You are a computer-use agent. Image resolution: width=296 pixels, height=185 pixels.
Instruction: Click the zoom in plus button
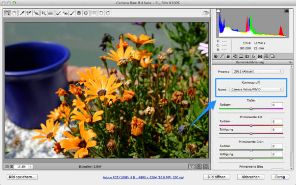(x=11, y=167)
